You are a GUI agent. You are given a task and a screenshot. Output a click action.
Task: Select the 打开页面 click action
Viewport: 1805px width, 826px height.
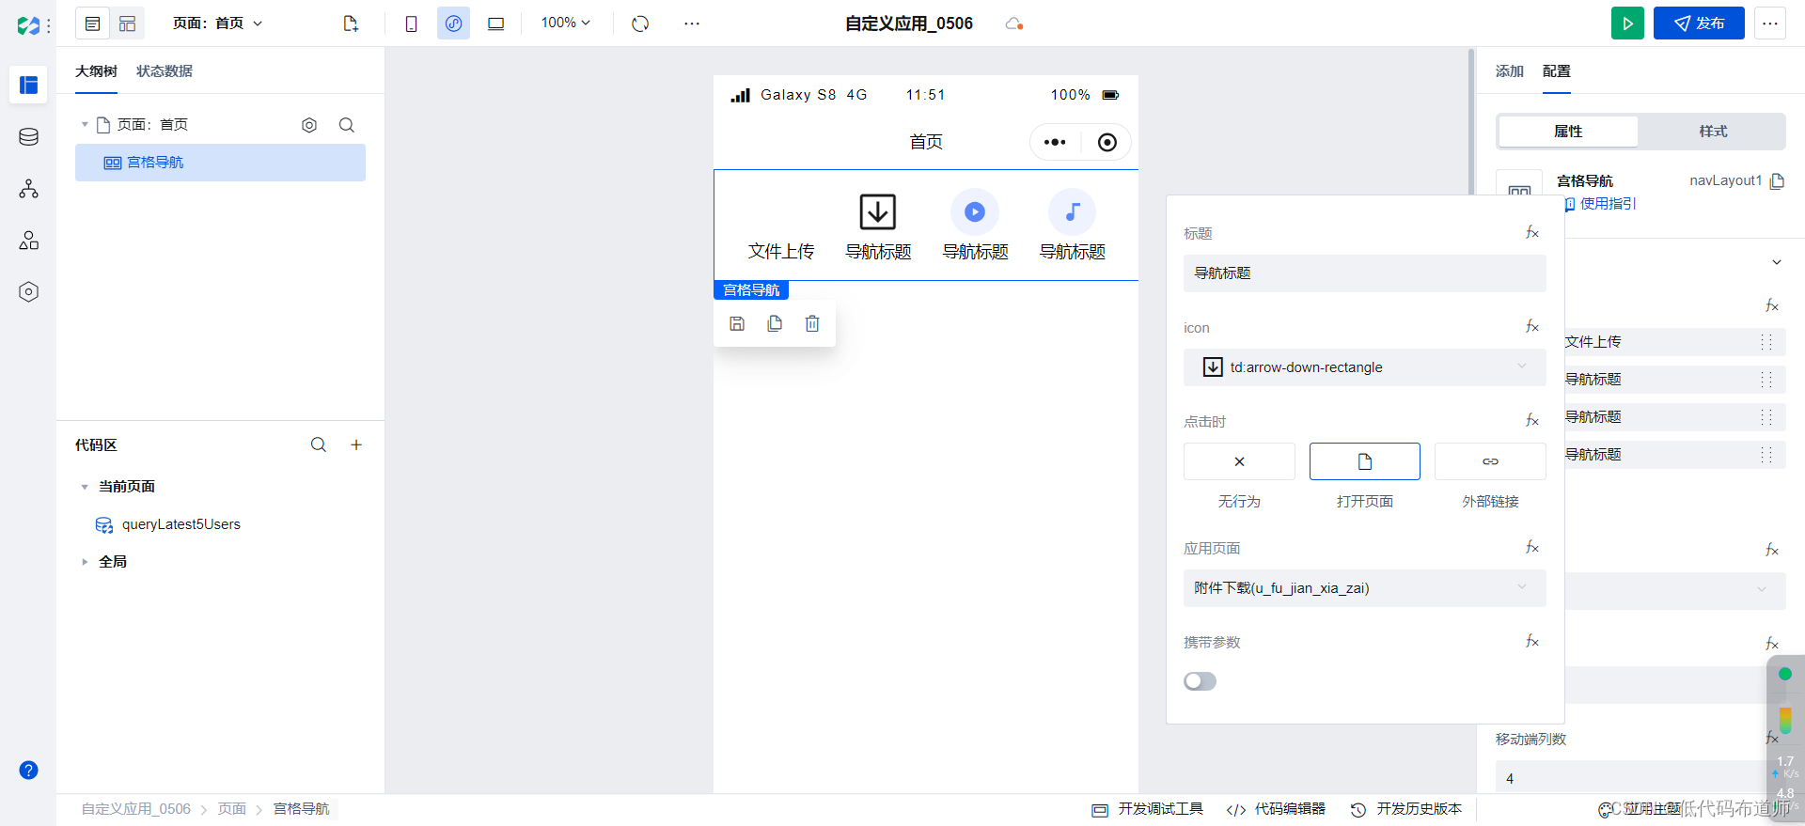pos(1364,461)
